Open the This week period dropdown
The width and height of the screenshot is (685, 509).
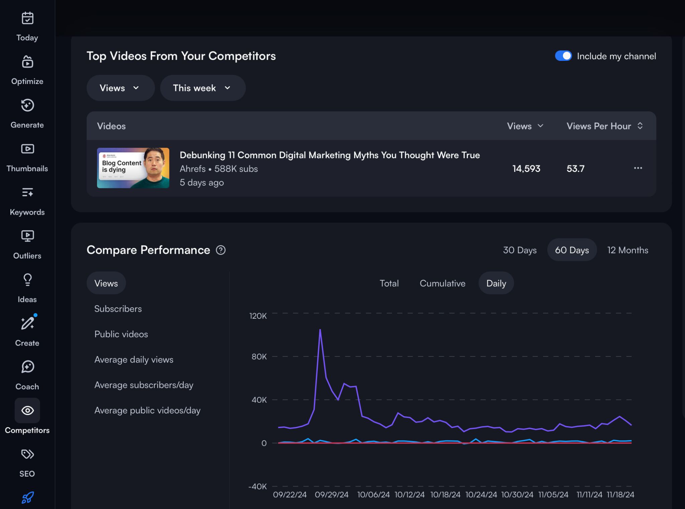pos(202,88)
